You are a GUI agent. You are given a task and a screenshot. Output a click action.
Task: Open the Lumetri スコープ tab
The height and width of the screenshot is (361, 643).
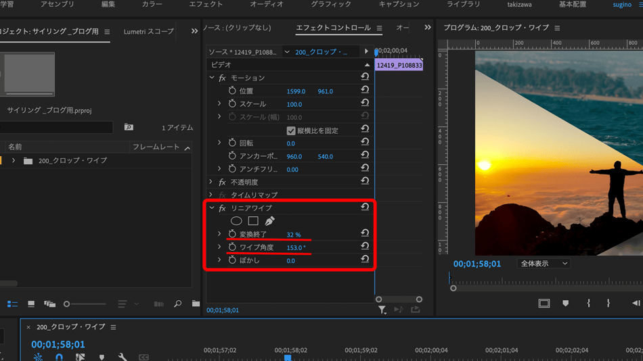coord(148,32)
